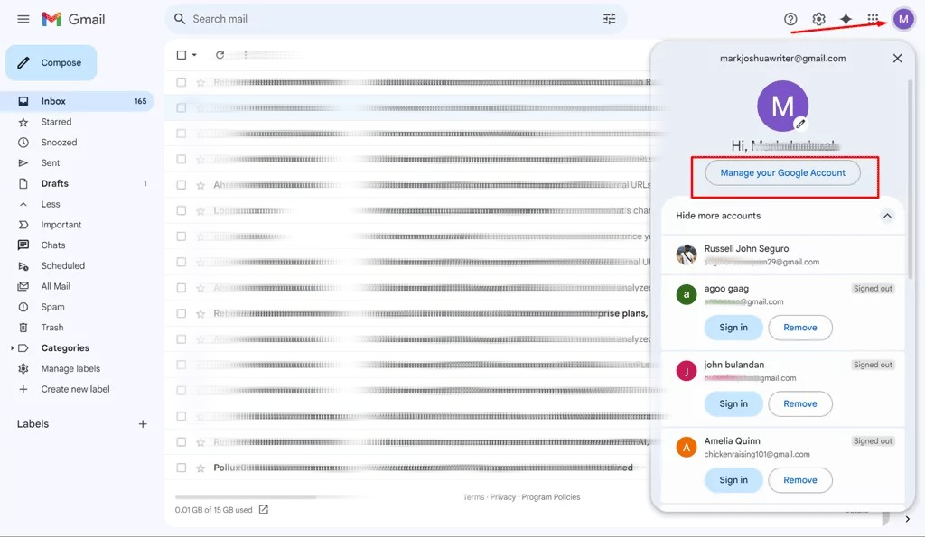Edit the profile picture pencil icon

point(800,124)
